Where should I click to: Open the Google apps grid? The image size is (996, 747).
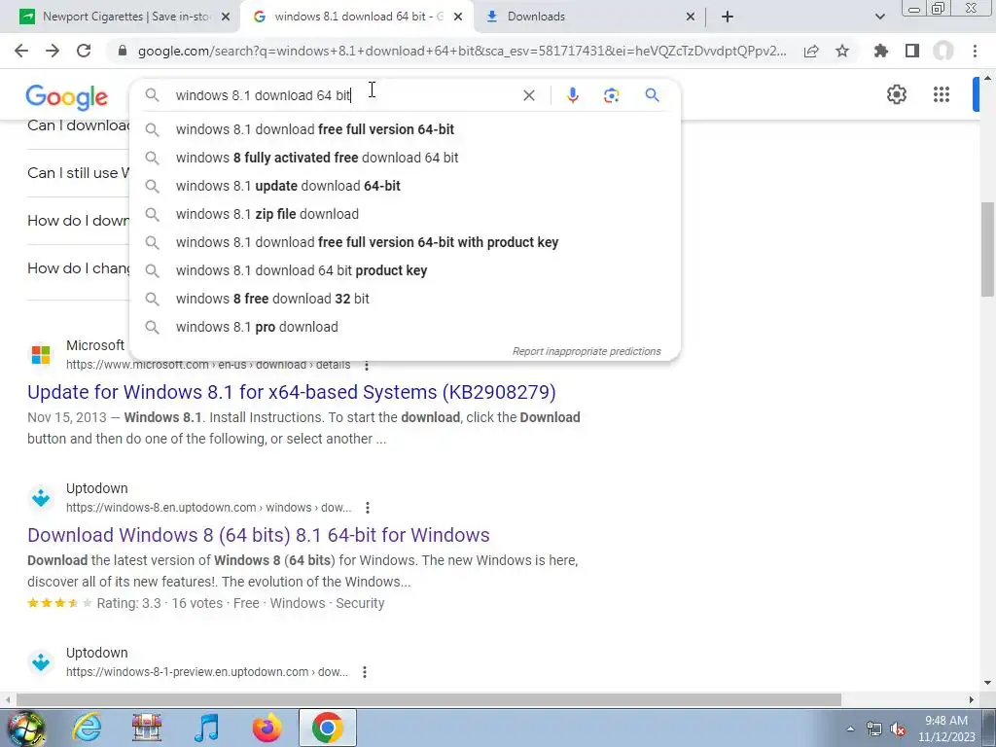pos(942,94)
